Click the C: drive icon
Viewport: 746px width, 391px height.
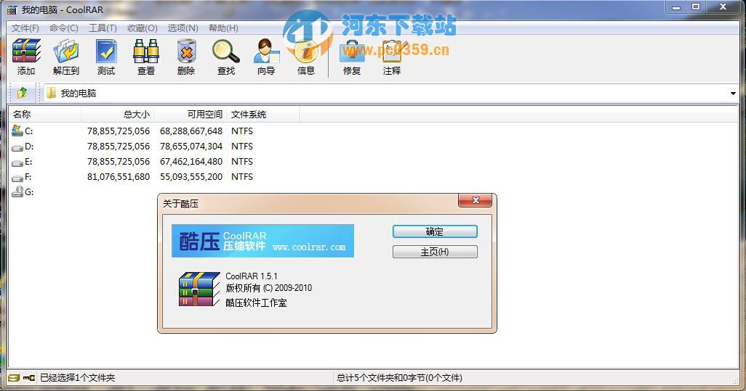(17, 131)
